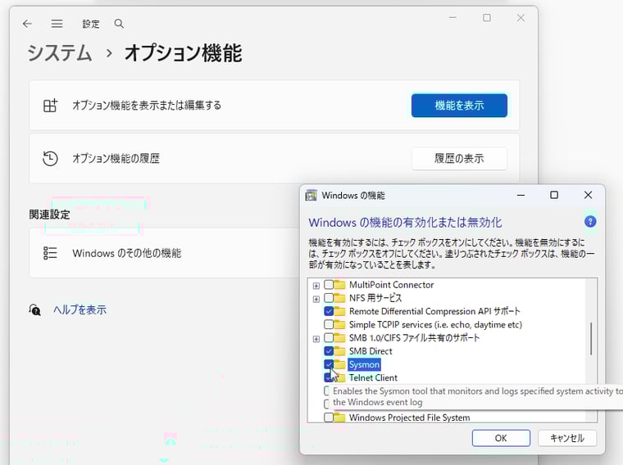Select the Sysmon tree item label
The width and height of the screenshot is (623, 465).
point(364,364)
